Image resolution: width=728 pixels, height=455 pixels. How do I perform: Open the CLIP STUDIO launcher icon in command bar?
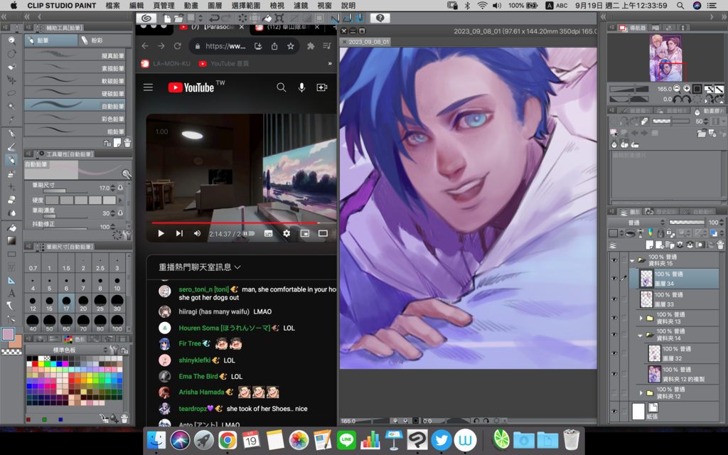click(x=146, y=18)
